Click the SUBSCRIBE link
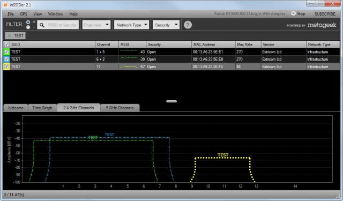 click(325, 14)
